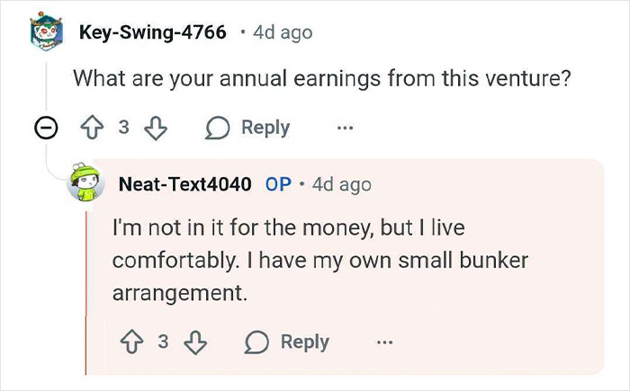The height and width of the screenshot is (391, 630).
Task: Click the '4d ago' timestamp on Neat-Text4040's reply
Action: [x=340, y=184]
